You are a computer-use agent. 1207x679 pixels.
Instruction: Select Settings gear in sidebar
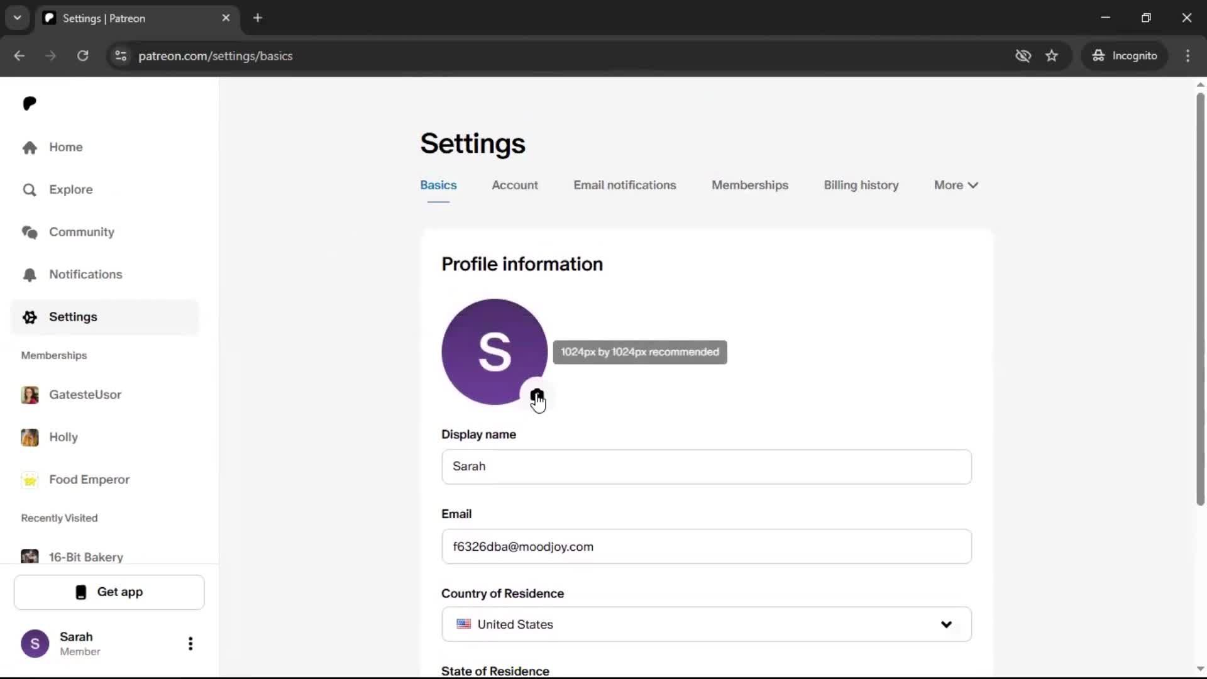(x=105, y=317)
